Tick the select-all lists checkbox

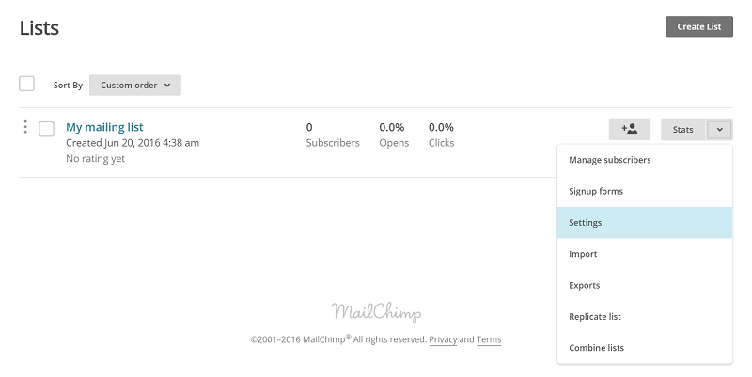pos(26,84)
